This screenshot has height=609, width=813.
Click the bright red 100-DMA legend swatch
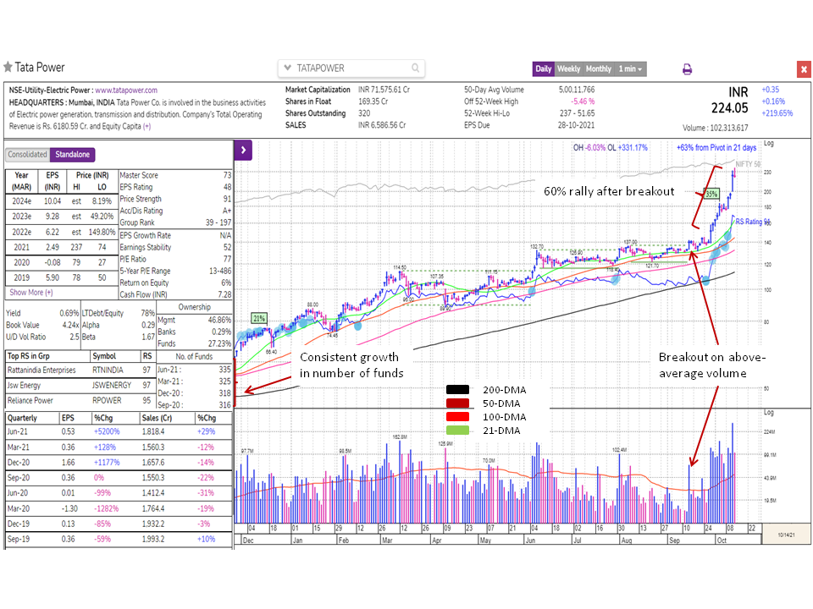pos(457,417)
